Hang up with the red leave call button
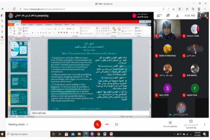The width and height of the screenshot is (210, 140). click(107, 124)
